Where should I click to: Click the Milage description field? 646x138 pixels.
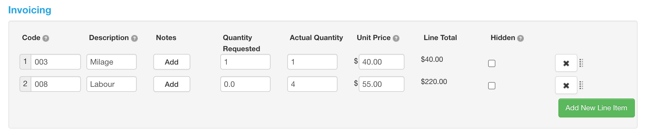112,62
